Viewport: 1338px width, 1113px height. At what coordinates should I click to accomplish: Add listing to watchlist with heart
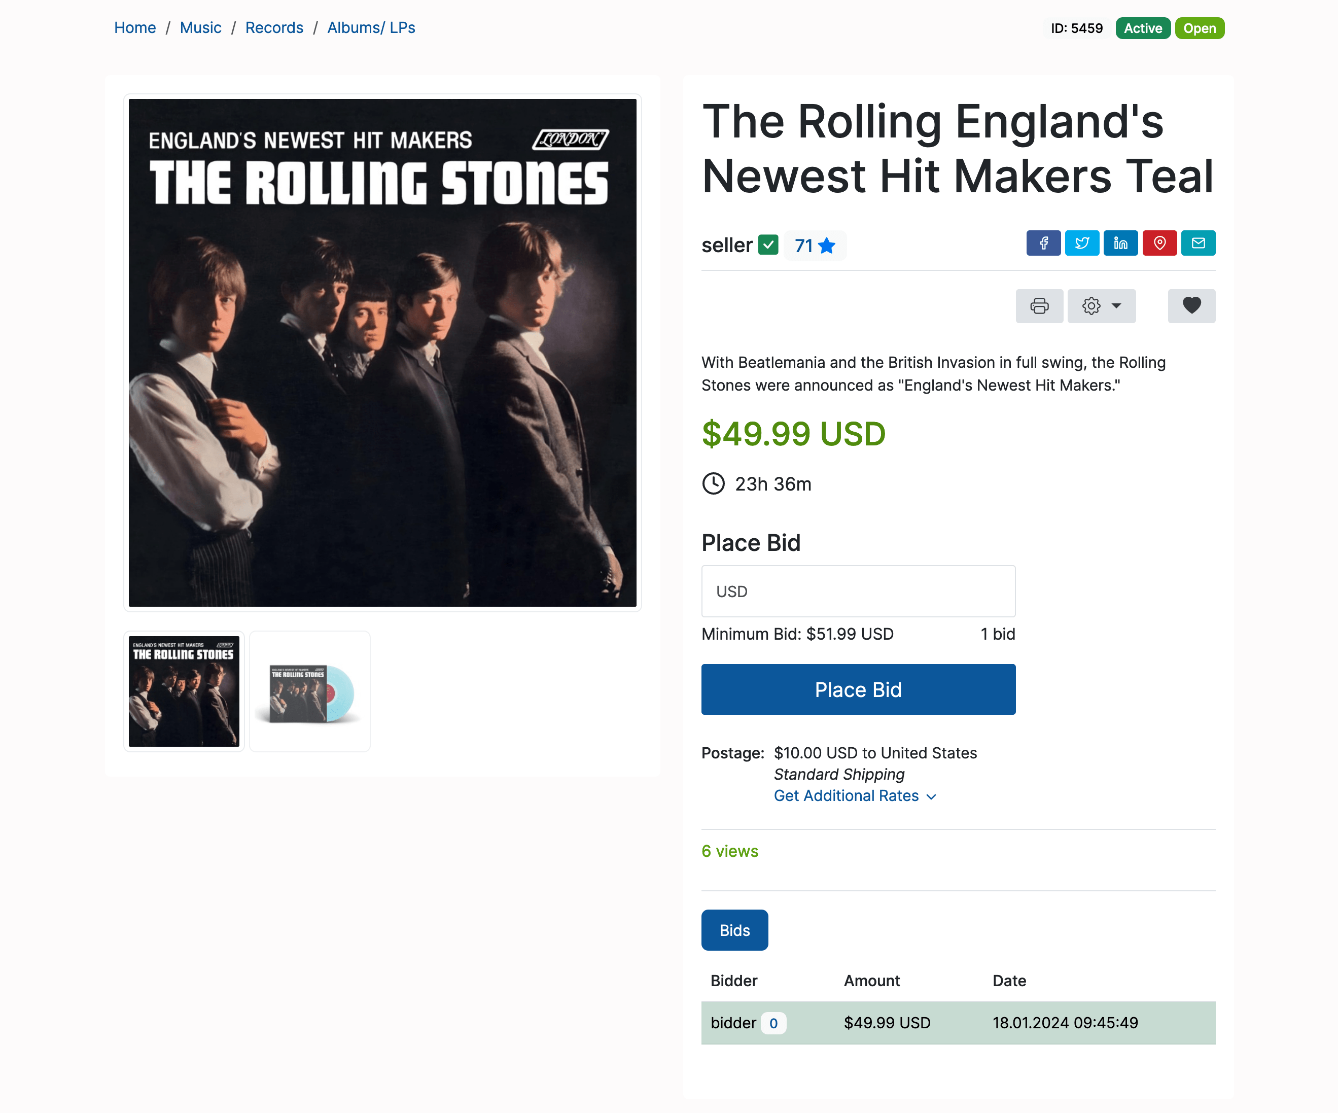point(1191,306)
